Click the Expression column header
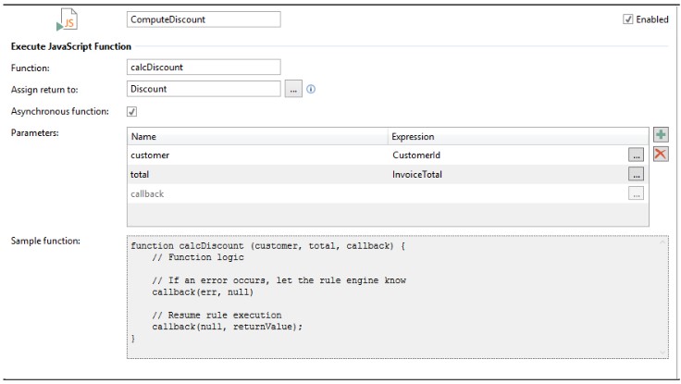The image size is (681, 384). 518,136
